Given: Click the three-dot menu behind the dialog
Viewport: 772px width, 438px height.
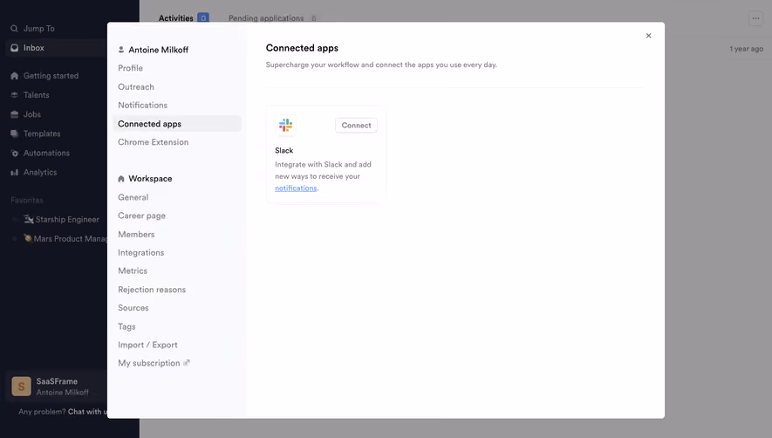Looking at the screenshot, I should coord(755,18).
